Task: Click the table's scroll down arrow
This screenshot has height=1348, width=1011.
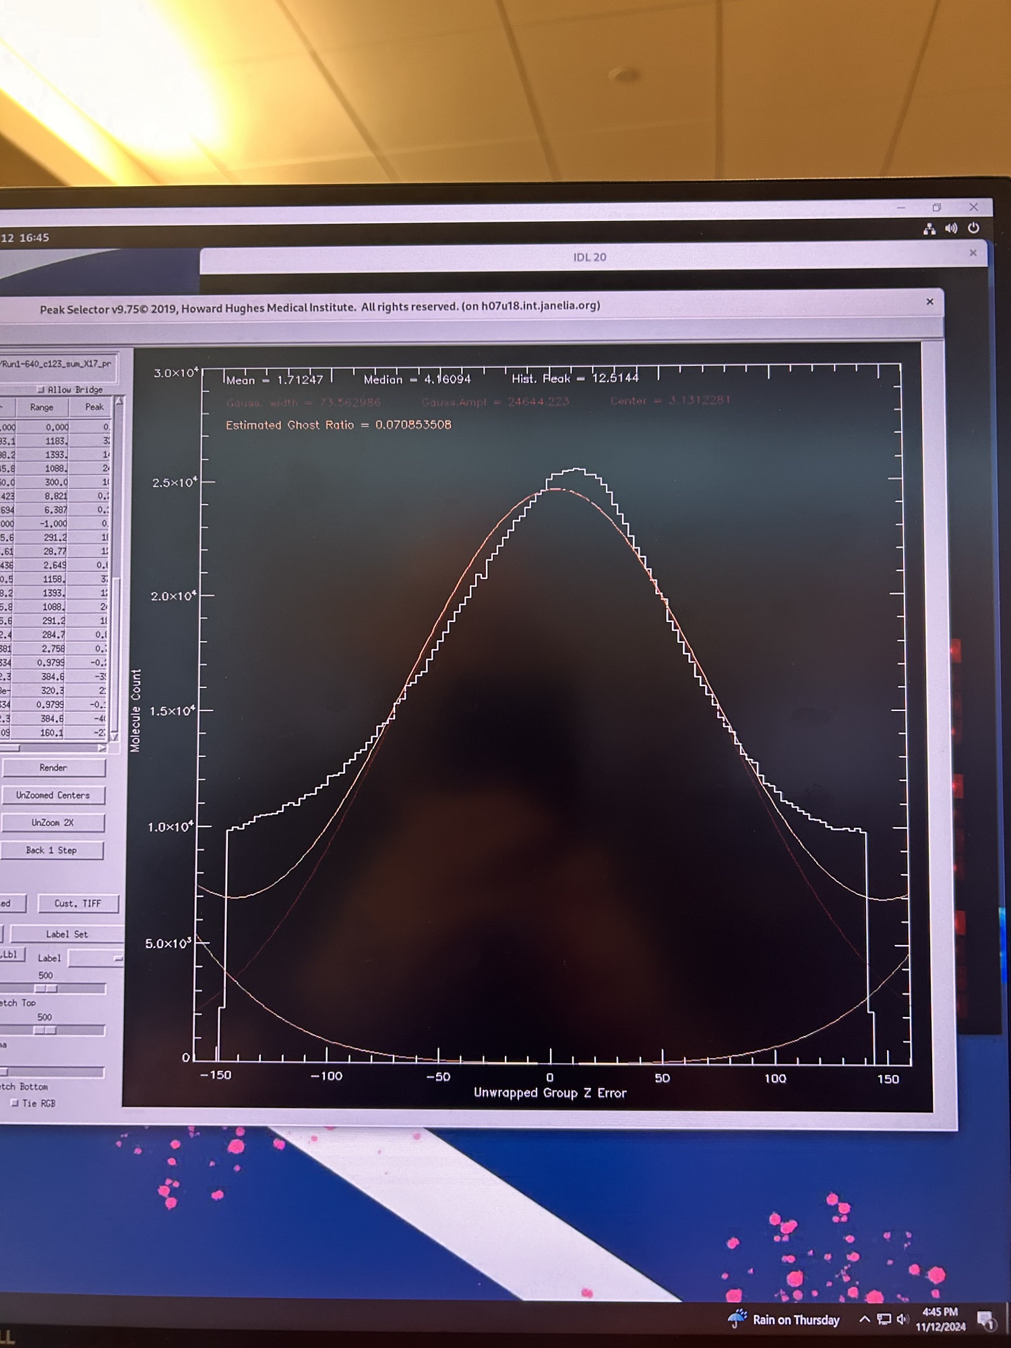Action: point(115,735)
